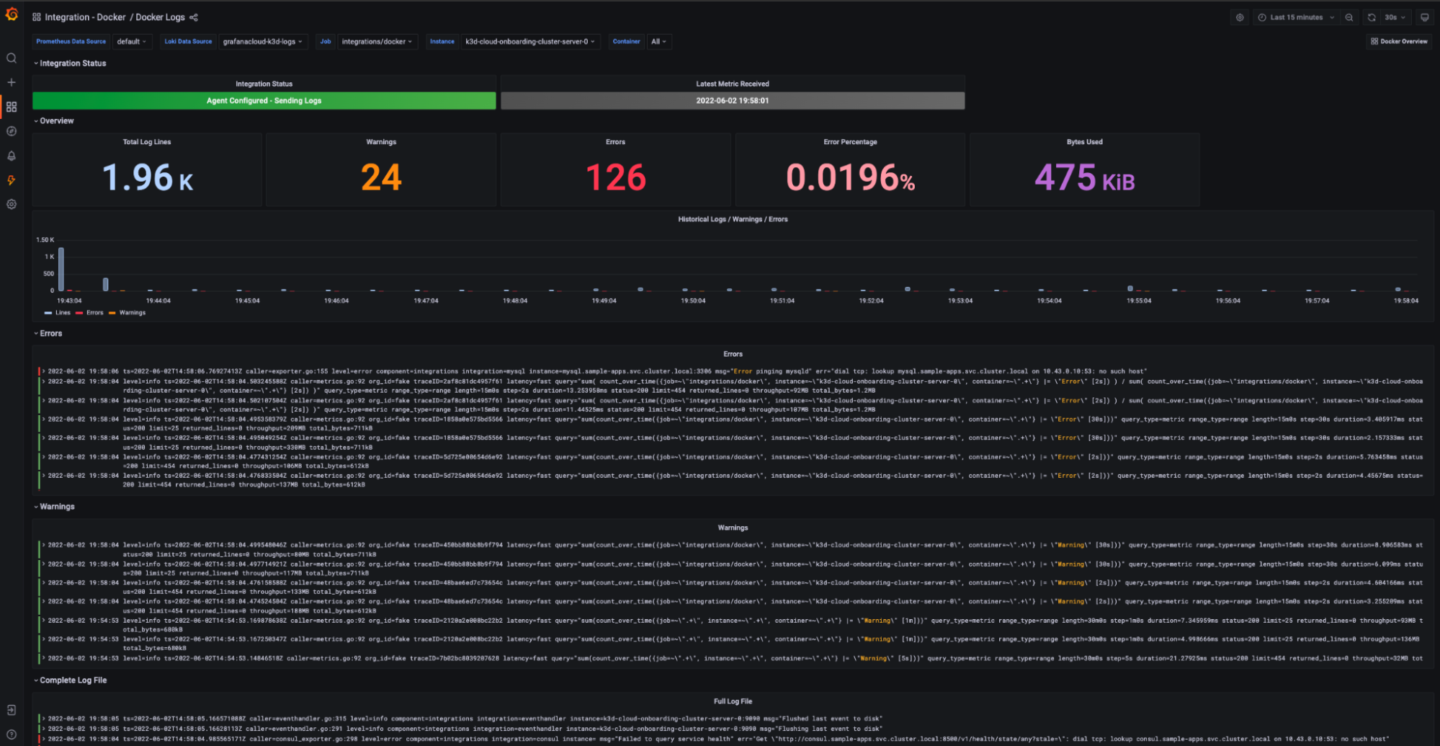This screenshot has height=746, width=1440.
Task: Click the Grafana logo home icon
Action: pos(12,14)
